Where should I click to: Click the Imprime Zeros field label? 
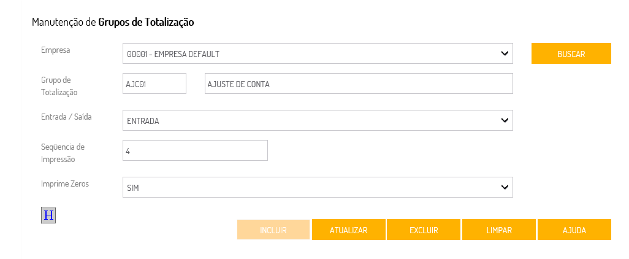[65, 184]
